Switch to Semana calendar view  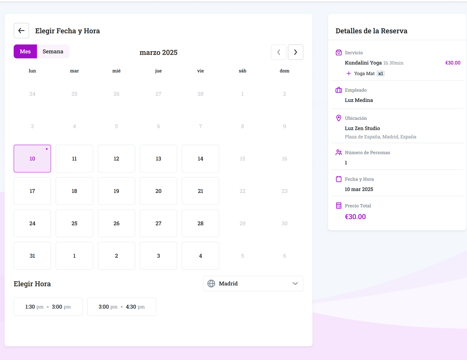[x=53, y=51]
